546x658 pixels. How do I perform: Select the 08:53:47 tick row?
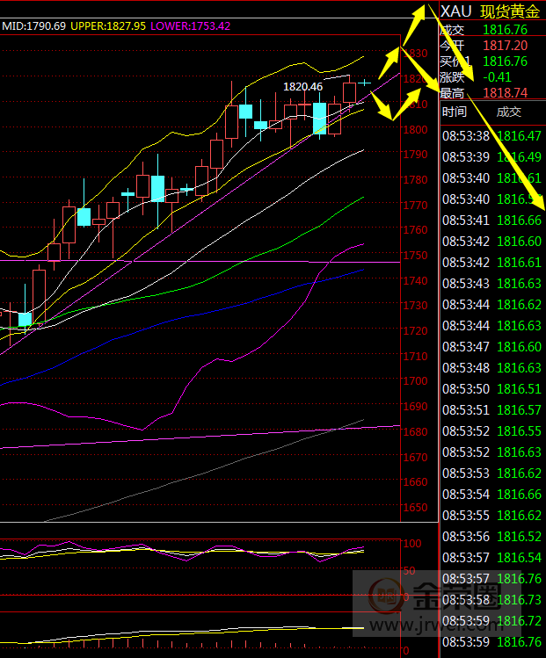point(491,347)
